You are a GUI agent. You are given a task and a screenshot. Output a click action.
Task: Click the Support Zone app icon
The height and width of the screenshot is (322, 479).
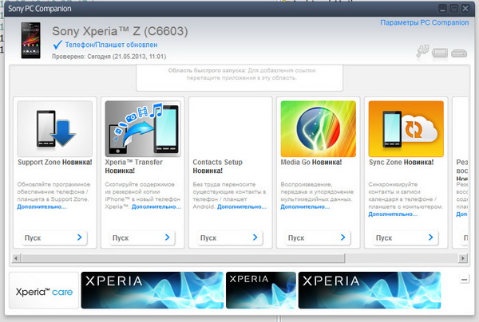click(54, 128)
